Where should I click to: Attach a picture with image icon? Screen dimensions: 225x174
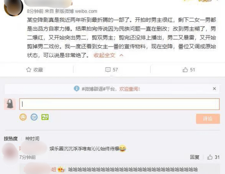point(45,117)
